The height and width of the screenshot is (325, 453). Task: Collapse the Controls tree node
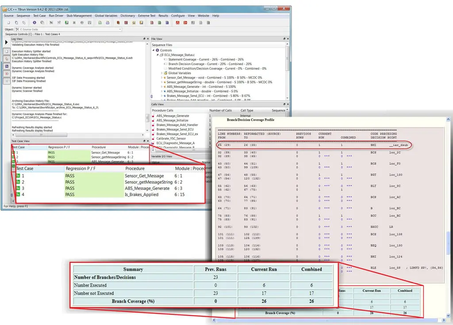tap(153, 50)
